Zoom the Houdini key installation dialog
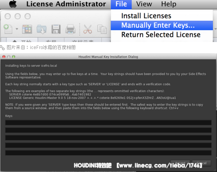 click(x=14, y=57)
